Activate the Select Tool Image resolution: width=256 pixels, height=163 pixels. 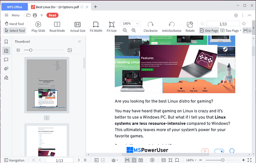click(x=15, y=31)
